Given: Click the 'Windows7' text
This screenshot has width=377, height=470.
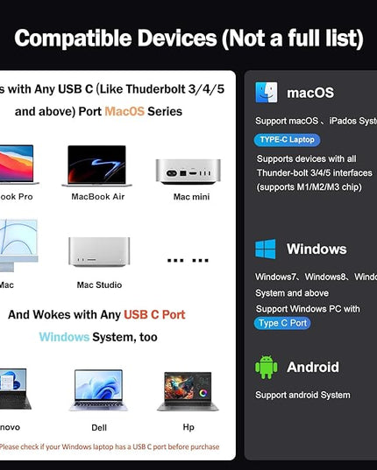Looking at the screenshot, I should click(x=275, y=277).
